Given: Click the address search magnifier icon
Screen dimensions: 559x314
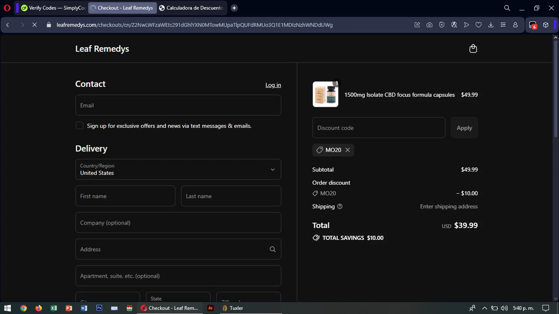Looking at the screenshot, I should tap(272, 249).
